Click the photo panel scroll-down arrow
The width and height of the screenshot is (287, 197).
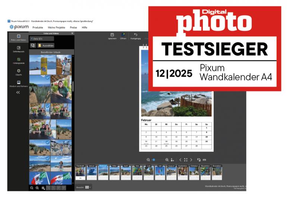click(x=73, y=183)
